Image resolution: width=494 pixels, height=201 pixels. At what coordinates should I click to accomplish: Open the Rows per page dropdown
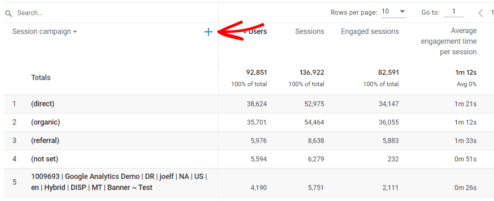[x=394, y=12]
